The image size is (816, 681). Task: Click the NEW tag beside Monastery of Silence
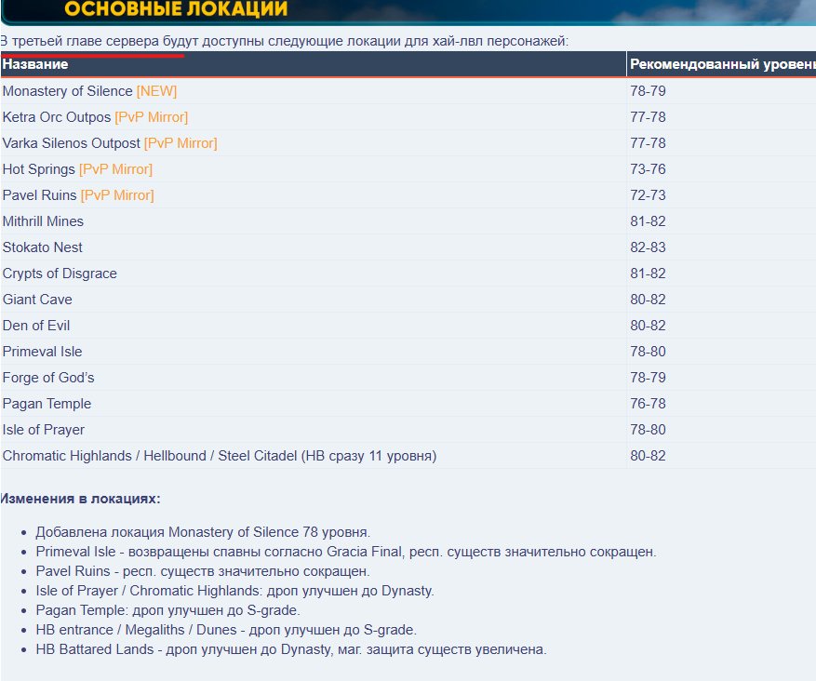click(x=156, y=91)
